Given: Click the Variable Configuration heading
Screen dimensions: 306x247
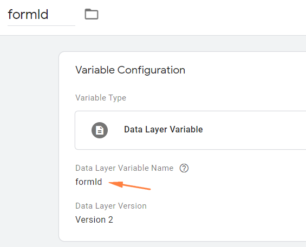Looking at the screenshot, I should tap(130, 70).
